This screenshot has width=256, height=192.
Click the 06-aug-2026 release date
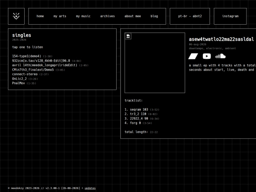point(198,44)
